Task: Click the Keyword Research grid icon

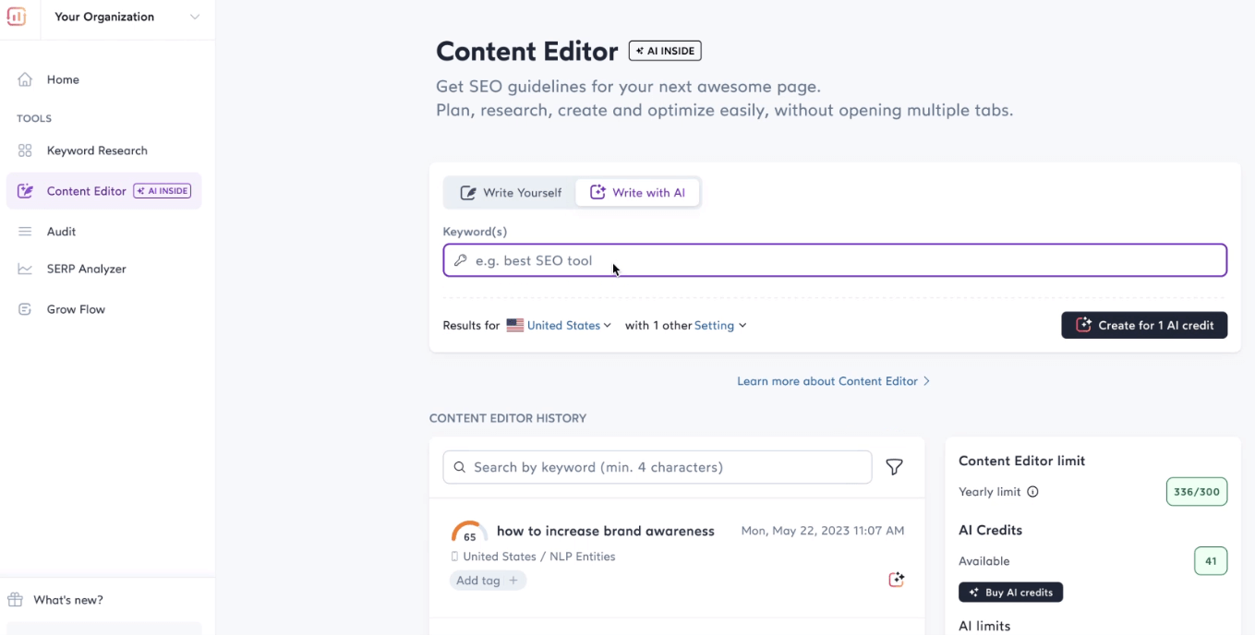Action: (x=25, y=150)
